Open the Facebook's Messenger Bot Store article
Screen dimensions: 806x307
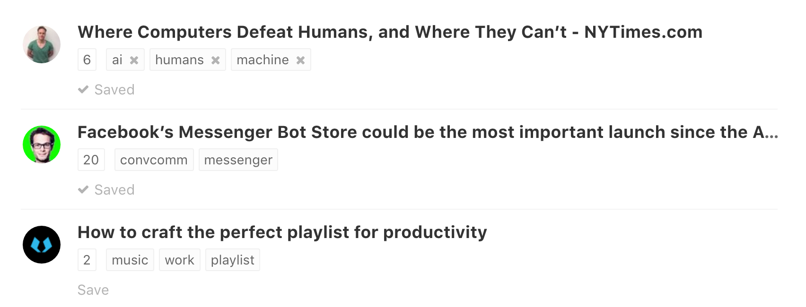[x=428, y=132]
